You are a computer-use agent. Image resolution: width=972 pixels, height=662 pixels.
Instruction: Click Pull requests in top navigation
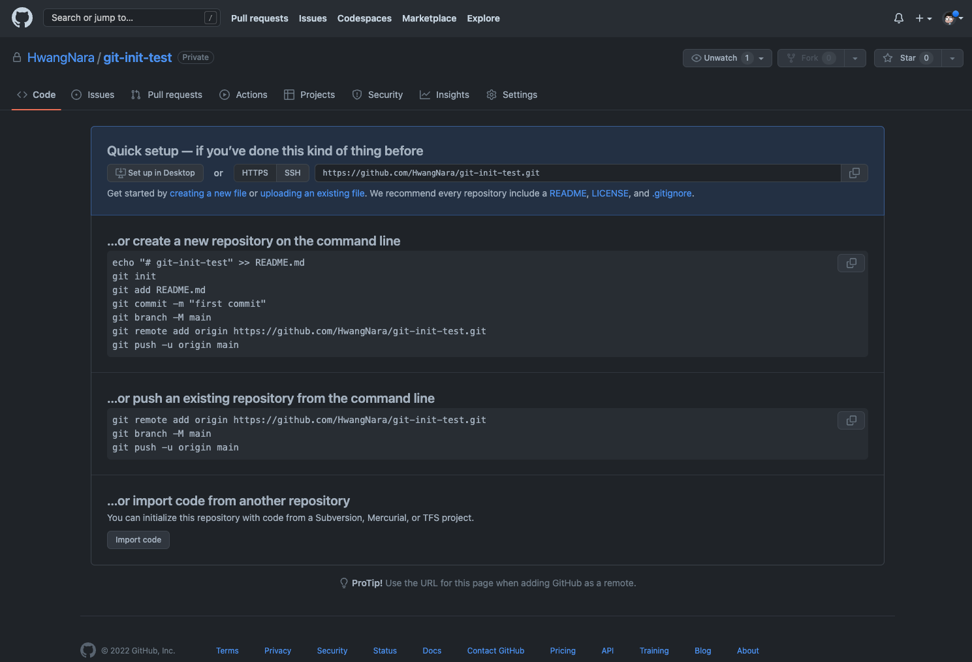pos(260,18)
